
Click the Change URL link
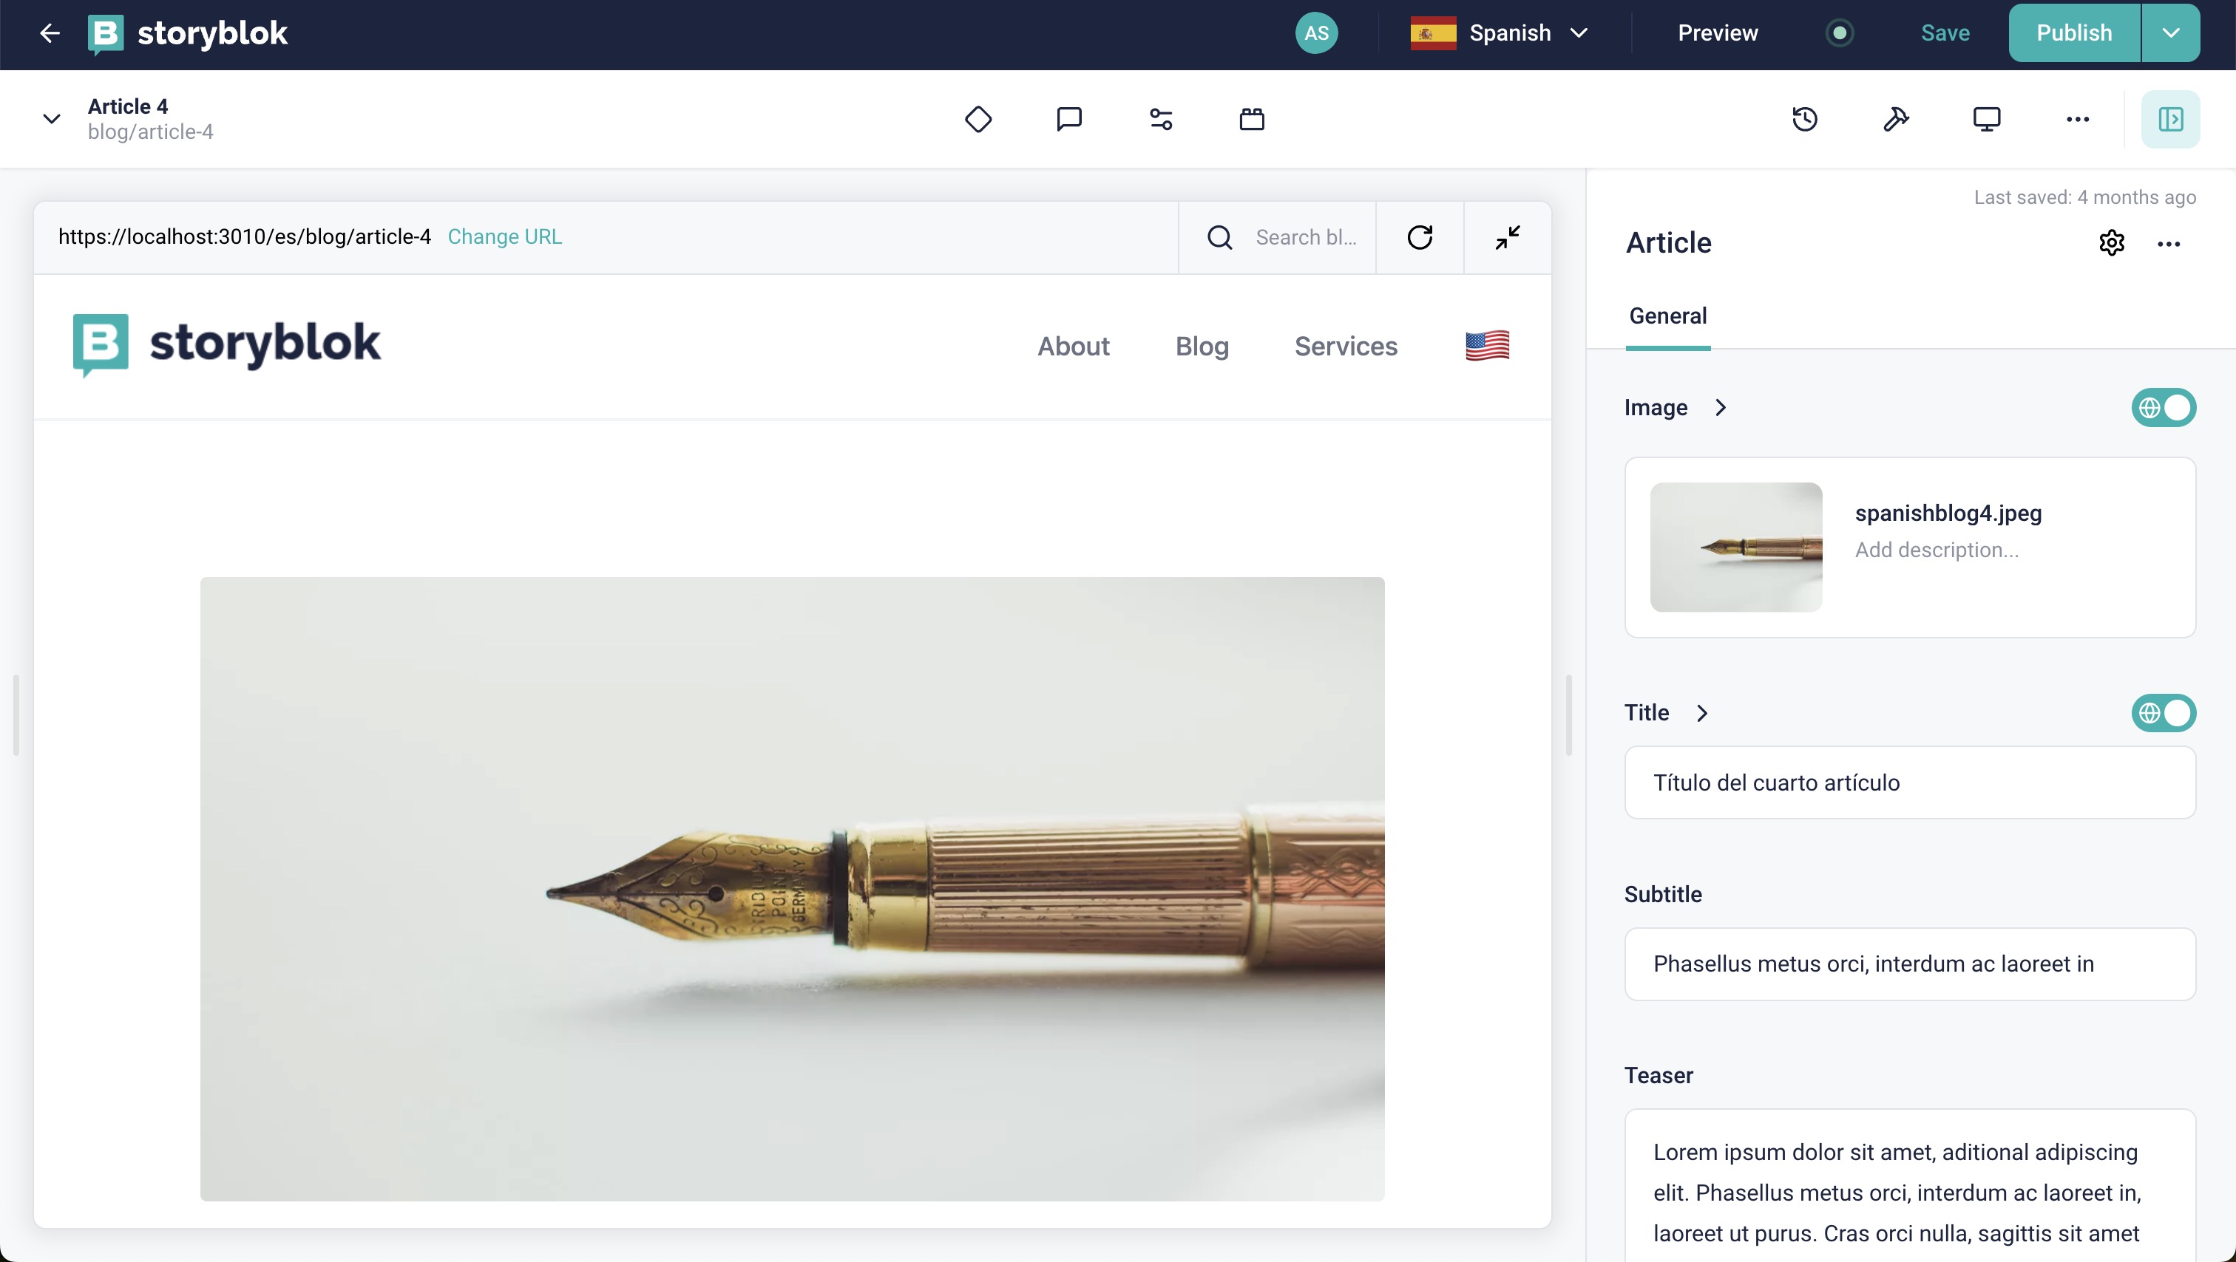click(x=504, y=236)
